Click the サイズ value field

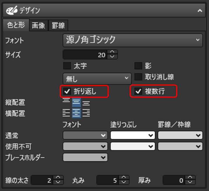(x=85, y=54)
